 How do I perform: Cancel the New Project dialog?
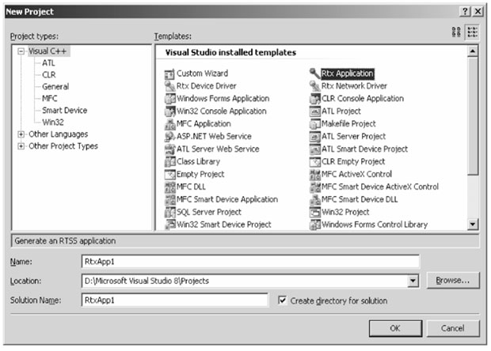[x=453, y=328]
